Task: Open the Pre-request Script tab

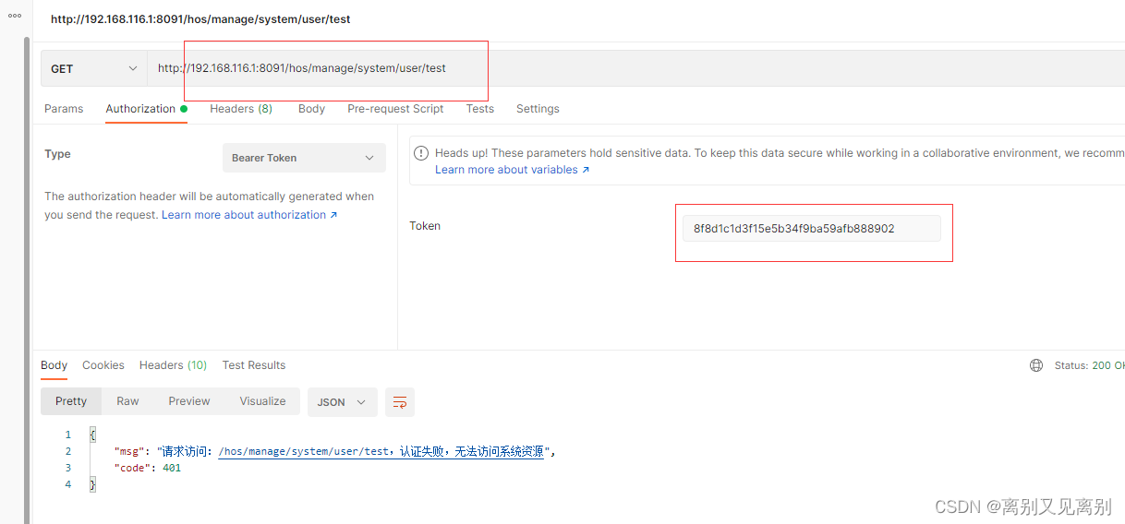Action: click(395, 109)
